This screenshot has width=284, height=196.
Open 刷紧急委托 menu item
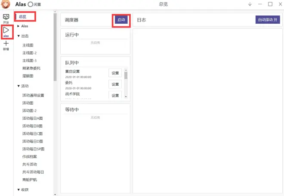coord(31,68)
